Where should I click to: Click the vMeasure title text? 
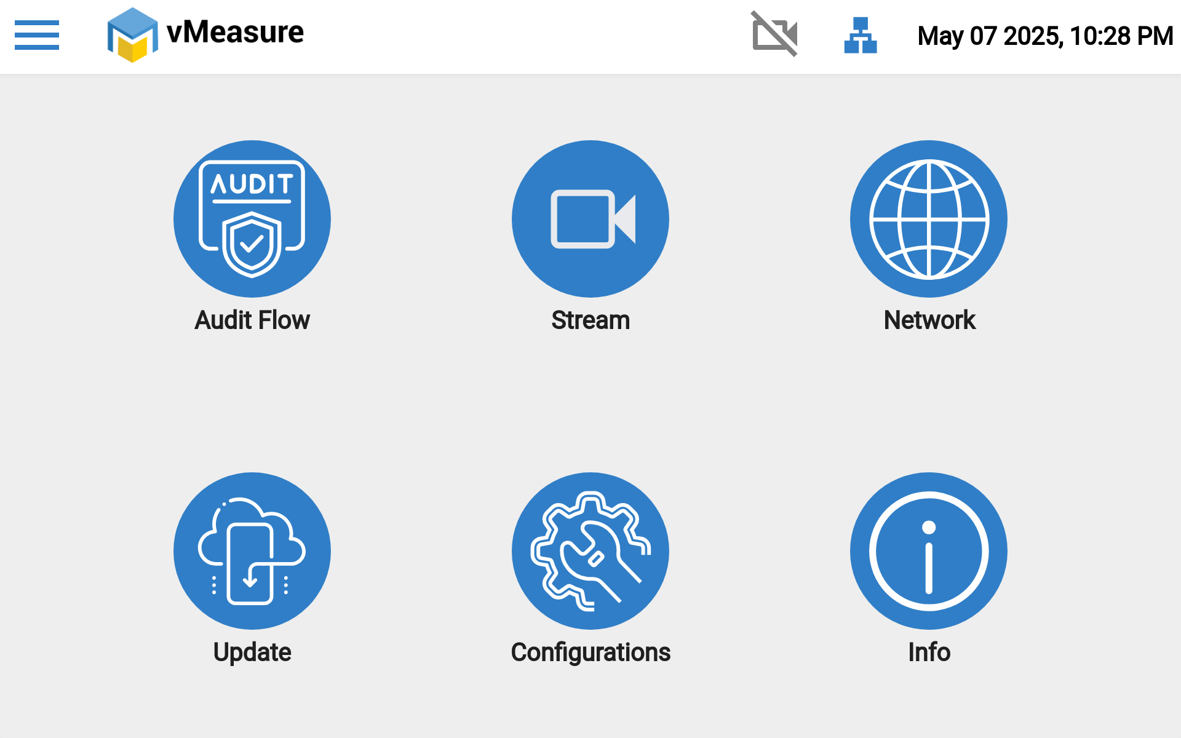(x=236, y=32)
